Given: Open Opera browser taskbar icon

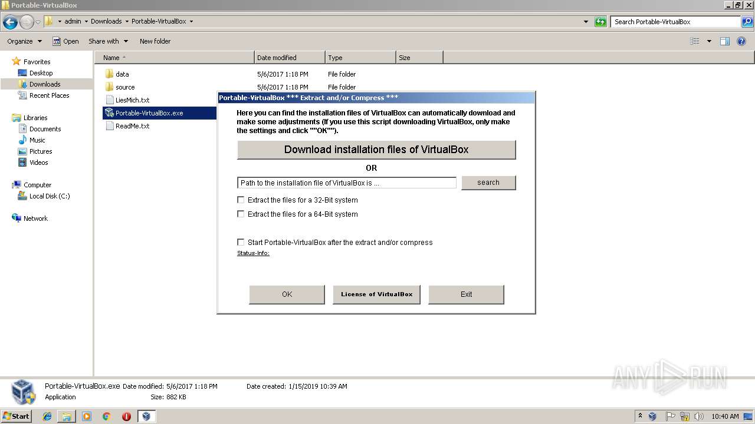Looking at the screenshot, I should [126, 416].
